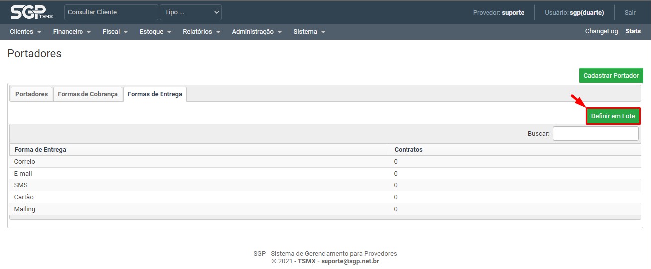The height and width of the screenshot is (269, 651).
Task: Open the ChangeLog link
Action: pos(601,31)
